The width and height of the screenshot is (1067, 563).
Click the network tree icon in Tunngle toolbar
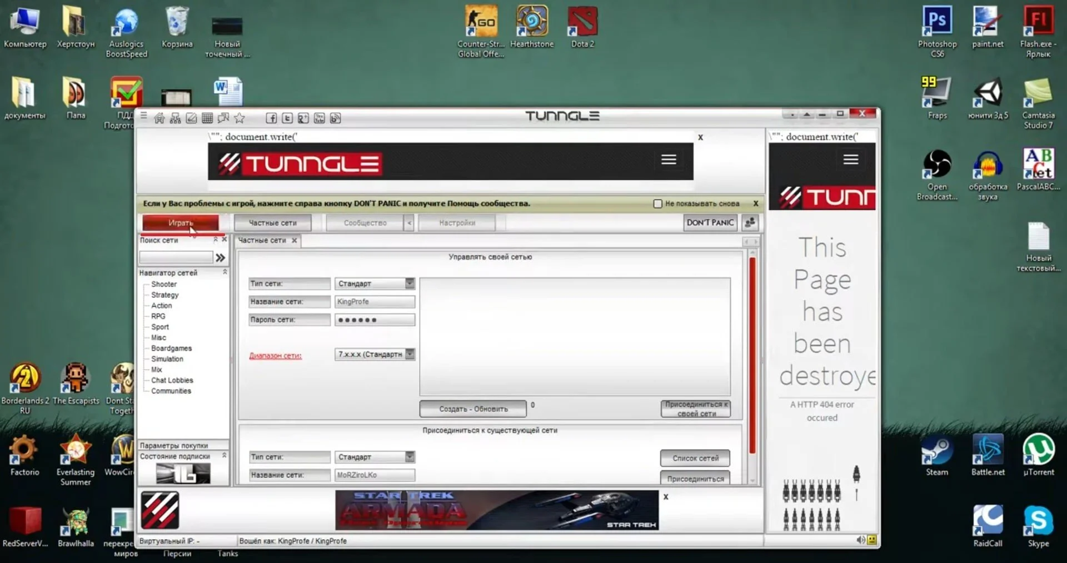point(176,118)
